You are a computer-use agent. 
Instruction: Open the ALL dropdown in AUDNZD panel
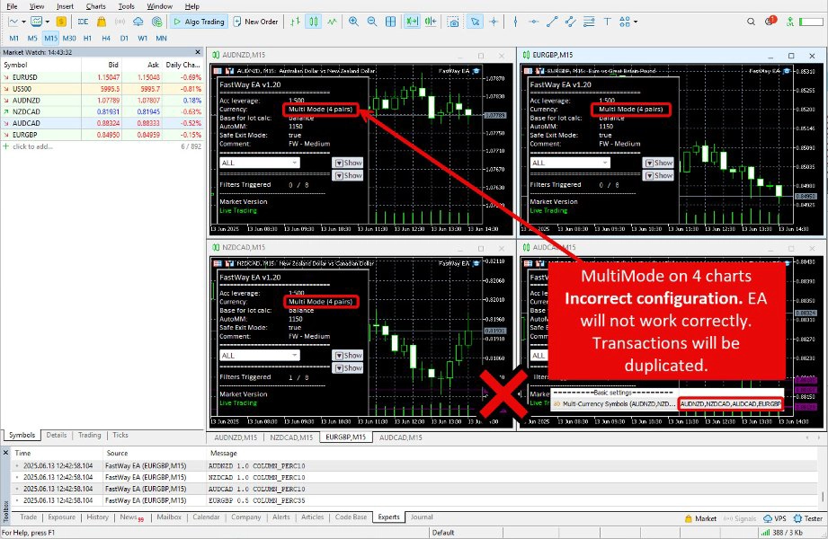point(259,163)
